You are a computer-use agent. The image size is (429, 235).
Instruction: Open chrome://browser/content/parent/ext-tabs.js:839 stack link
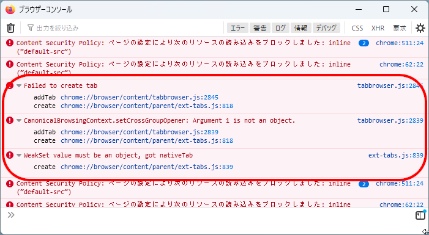[x=147, y=167]
